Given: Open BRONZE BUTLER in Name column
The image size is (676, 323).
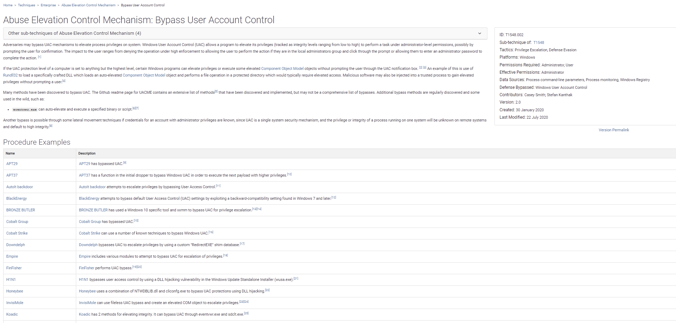Looking at the screenshot, I should (21, 210).
